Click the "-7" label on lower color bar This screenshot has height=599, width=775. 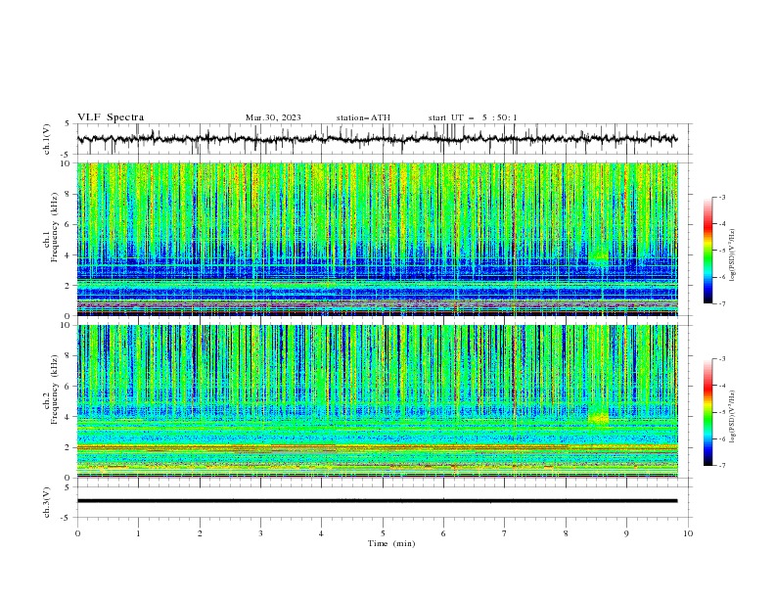[x=721, y=466]
